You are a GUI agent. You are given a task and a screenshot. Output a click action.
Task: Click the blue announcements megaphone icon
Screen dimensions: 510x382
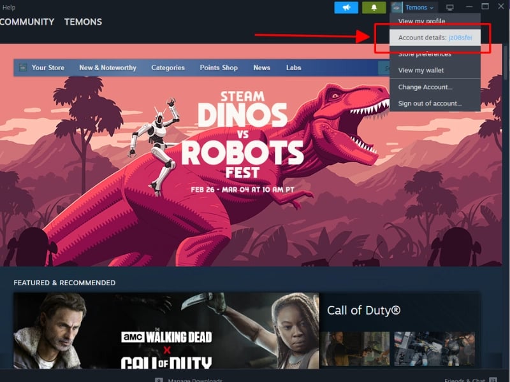point(346,8)
